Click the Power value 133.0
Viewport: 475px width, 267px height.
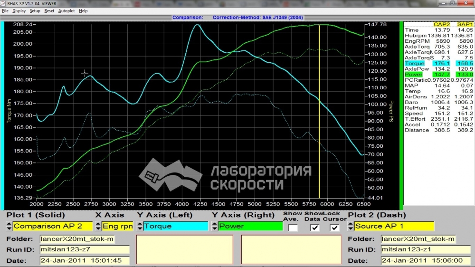coord(465,75)
